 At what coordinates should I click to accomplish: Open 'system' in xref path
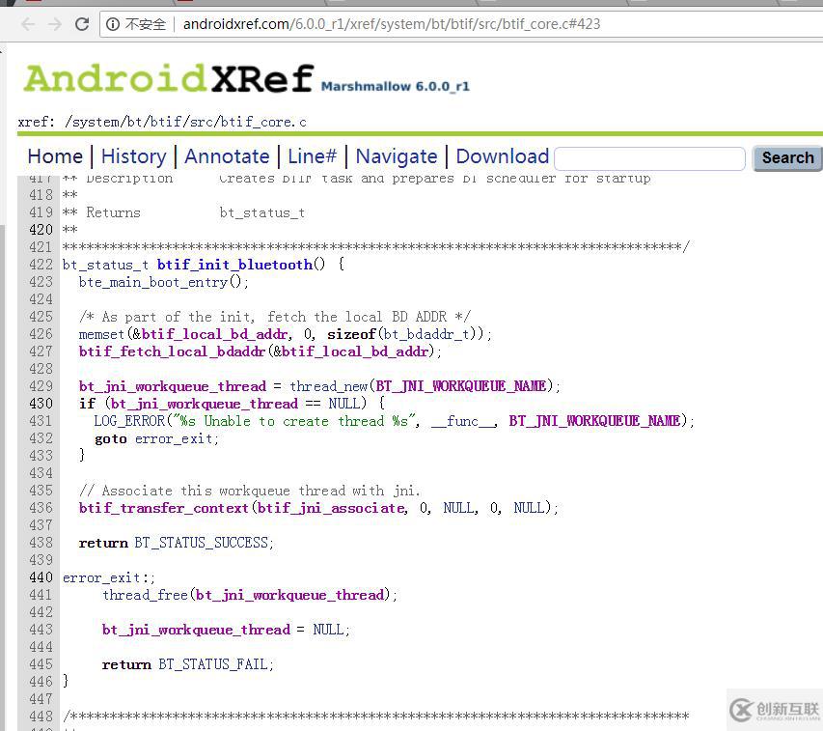[95, 122]
